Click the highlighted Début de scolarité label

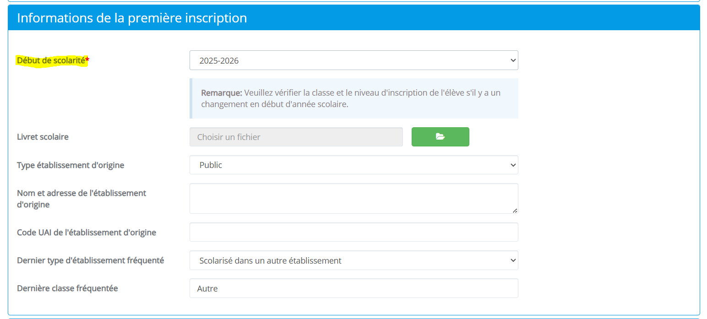pyautogui.click(x=51, y=60)
